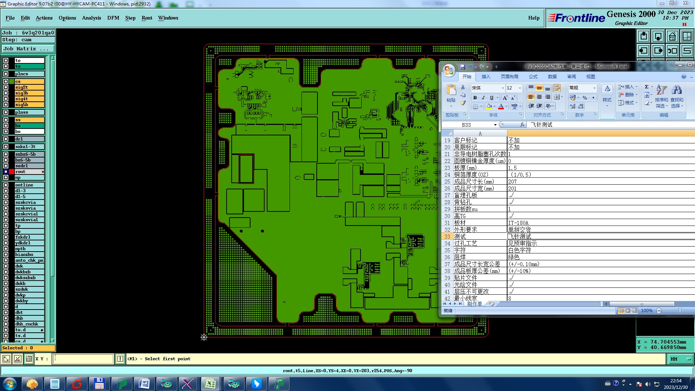The width and height of the screenshot is (695, 391).
Task: Toggle display checkbox for drl layer
Action: (x=6, y=139)
